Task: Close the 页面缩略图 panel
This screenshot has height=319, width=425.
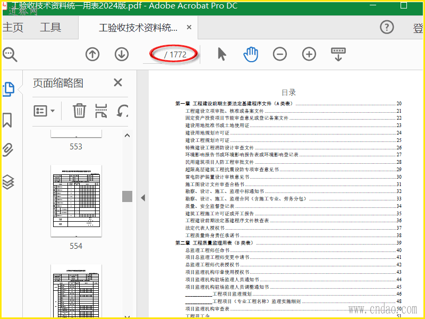Action: (118, 82)
